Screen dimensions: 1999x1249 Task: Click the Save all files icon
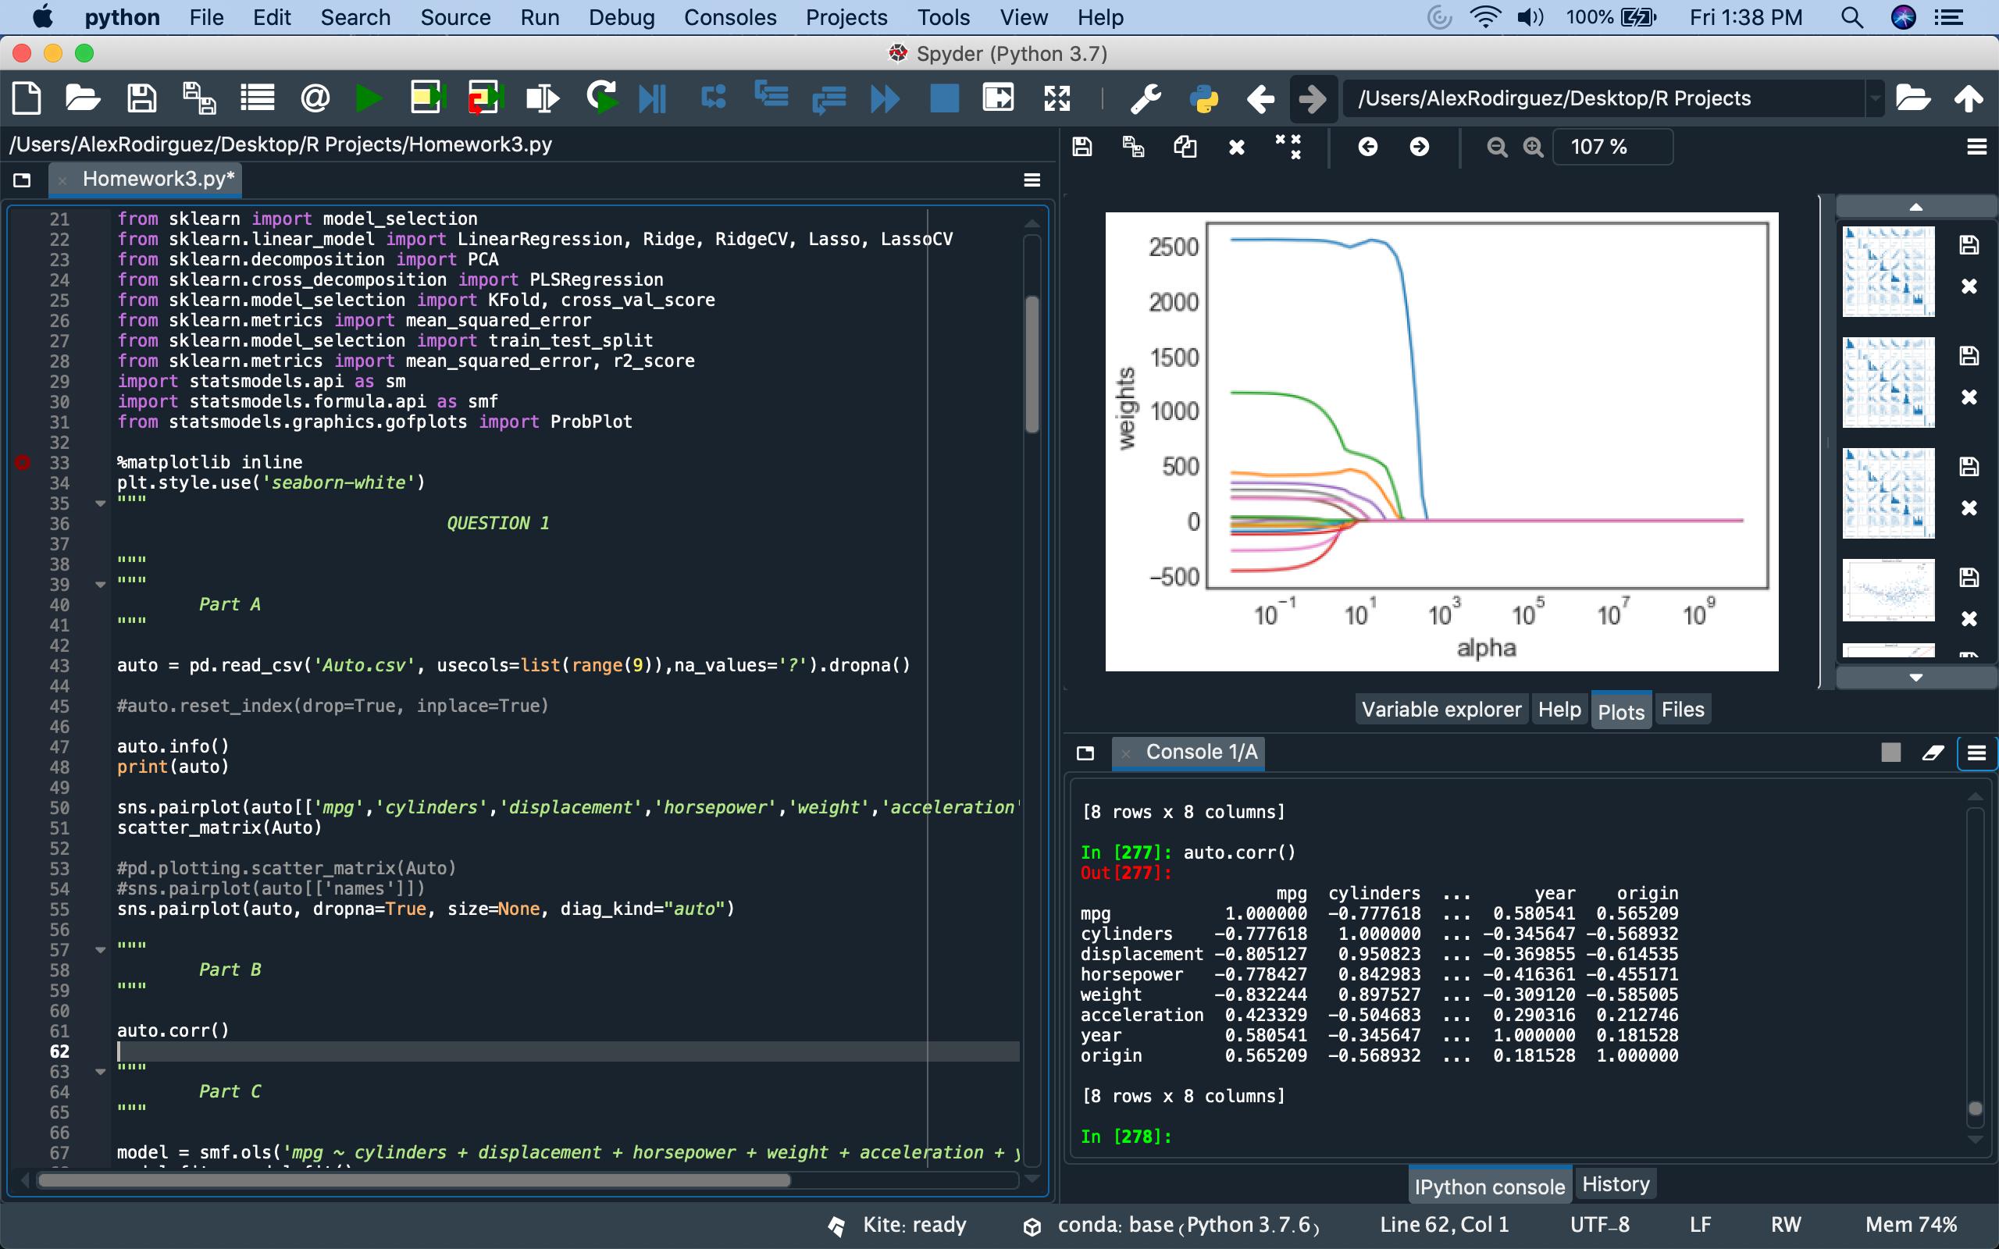coord(199,99)
